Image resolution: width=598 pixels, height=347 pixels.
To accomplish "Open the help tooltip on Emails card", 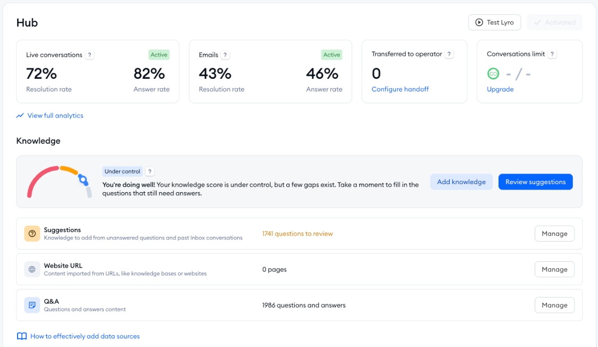I will point(225,54).
